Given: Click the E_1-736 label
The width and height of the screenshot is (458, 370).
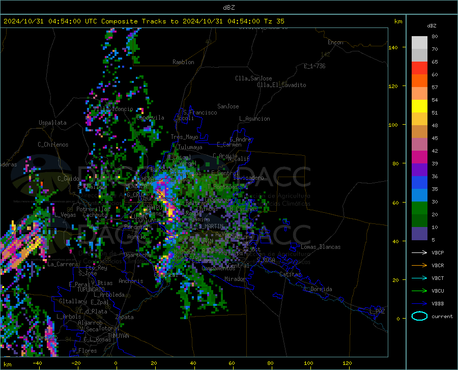Looking at the screenshot, I should (314, 66).
